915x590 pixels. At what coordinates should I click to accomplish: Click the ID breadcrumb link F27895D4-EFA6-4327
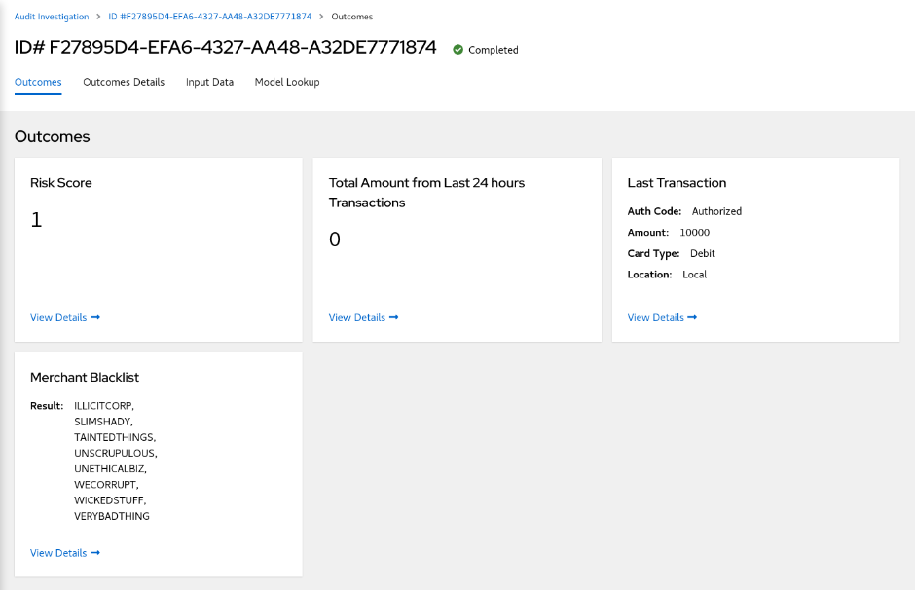pos(209,17)
